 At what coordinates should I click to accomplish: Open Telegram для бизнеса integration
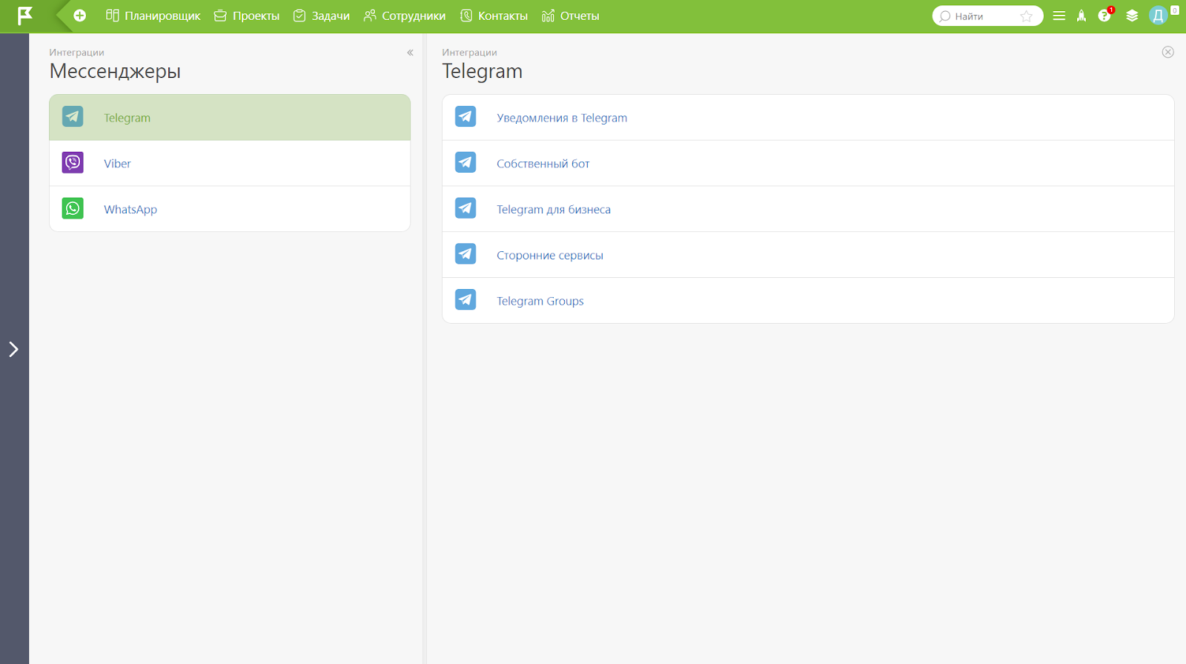pyautogui.click(x=808, y=209)
